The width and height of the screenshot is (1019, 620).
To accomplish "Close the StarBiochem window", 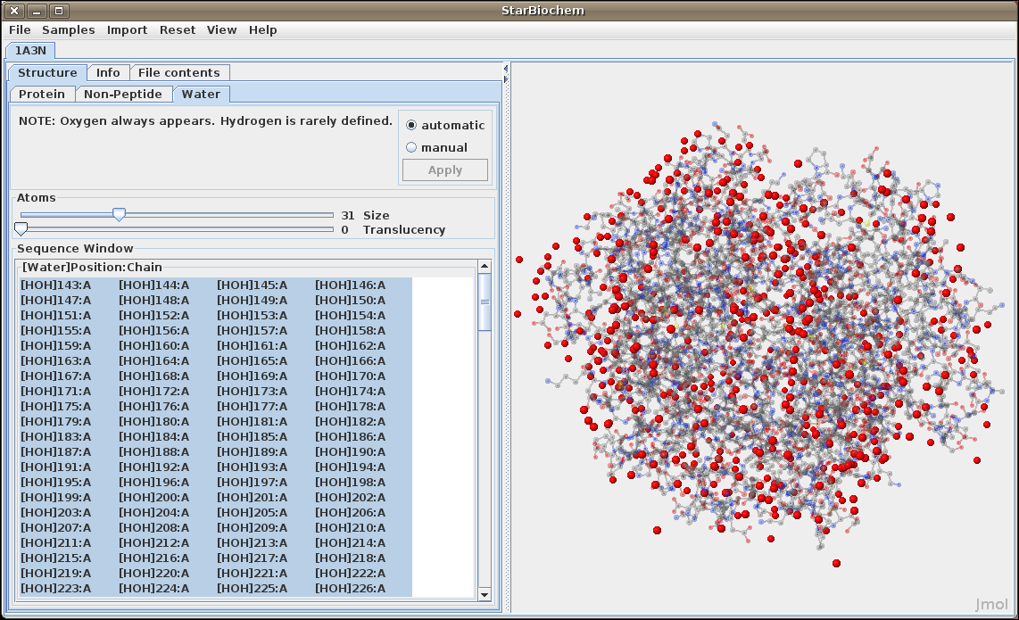I will tap(14, 11).
